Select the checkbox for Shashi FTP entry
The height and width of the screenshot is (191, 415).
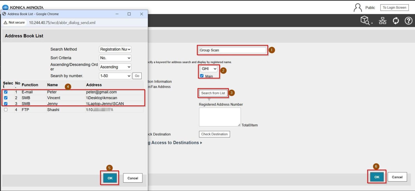coord(6,110)
